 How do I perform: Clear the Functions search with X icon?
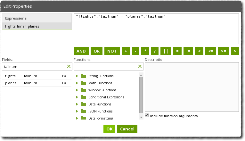pyautogui.click(x=140, y=66)
